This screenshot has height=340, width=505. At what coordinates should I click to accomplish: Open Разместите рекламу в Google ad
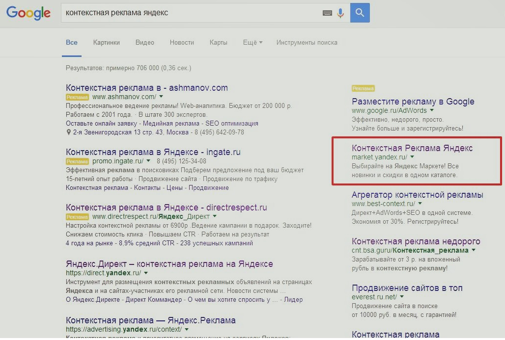coord(413,102)
